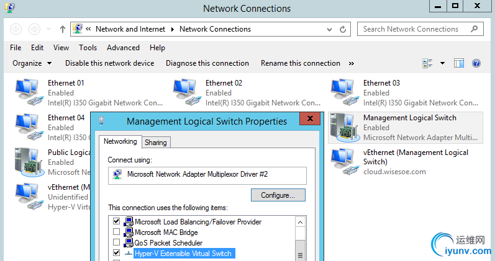The width and height of the screenshot is (495, 261).
Task: Click the QoS Packet Scheduler icon
Action: (x=128, y=243)
